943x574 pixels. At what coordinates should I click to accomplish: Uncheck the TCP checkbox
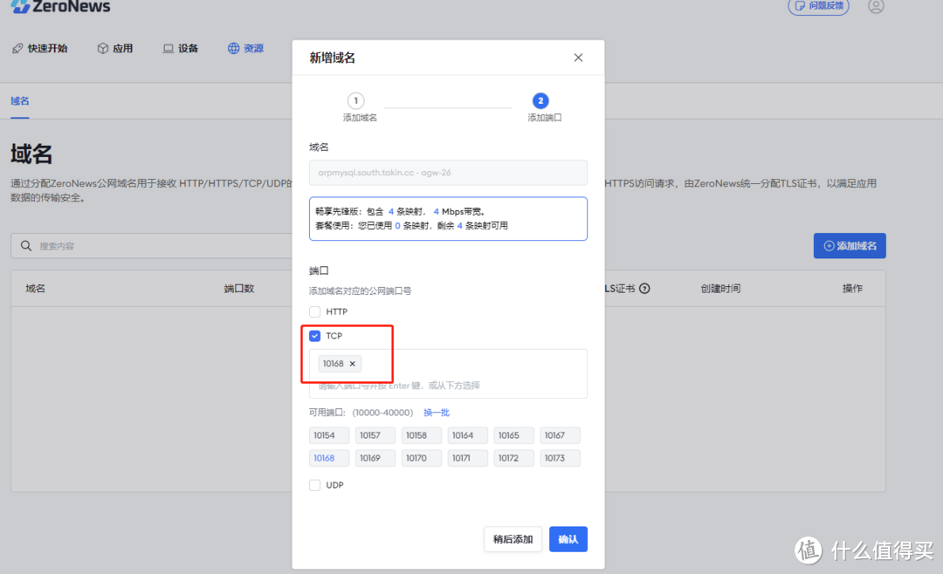pos(314,335)
